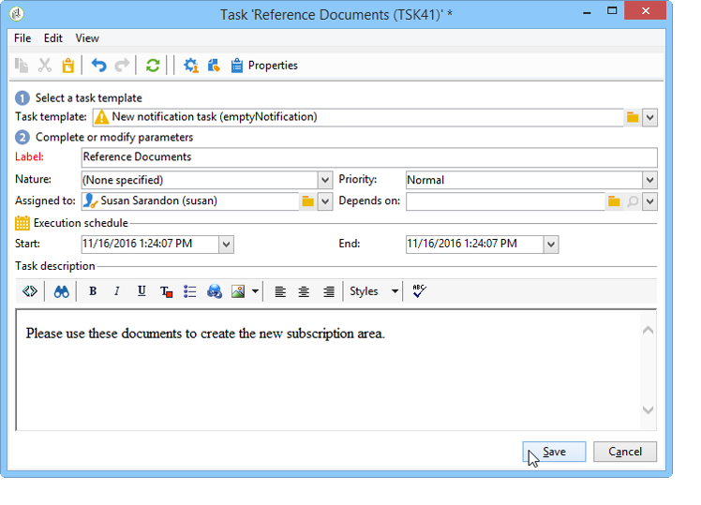Insert bulleted list in description
This screenshot has width=701, height=505.
190,291
